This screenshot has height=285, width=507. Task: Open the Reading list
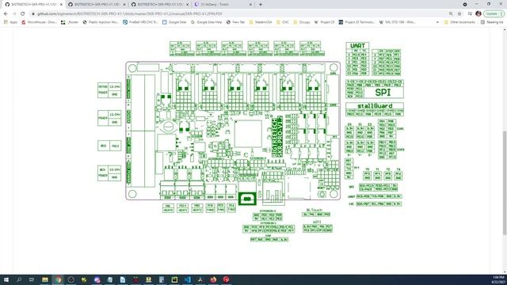coord(492,22)
